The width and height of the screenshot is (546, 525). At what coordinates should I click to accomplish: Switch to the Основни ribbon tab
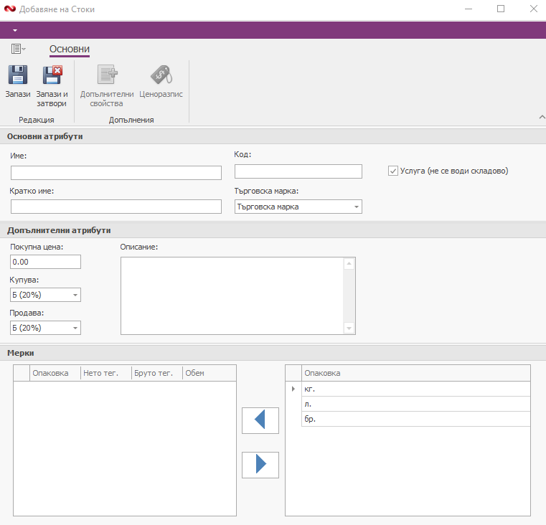click(70, 49)
